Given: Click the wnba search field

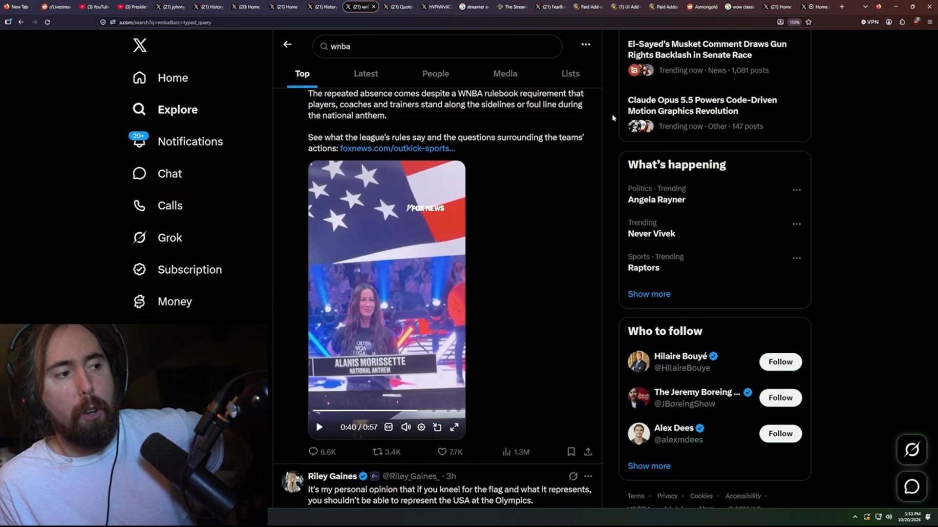Looking at the screenshot, I should click(x=437, y=46).
